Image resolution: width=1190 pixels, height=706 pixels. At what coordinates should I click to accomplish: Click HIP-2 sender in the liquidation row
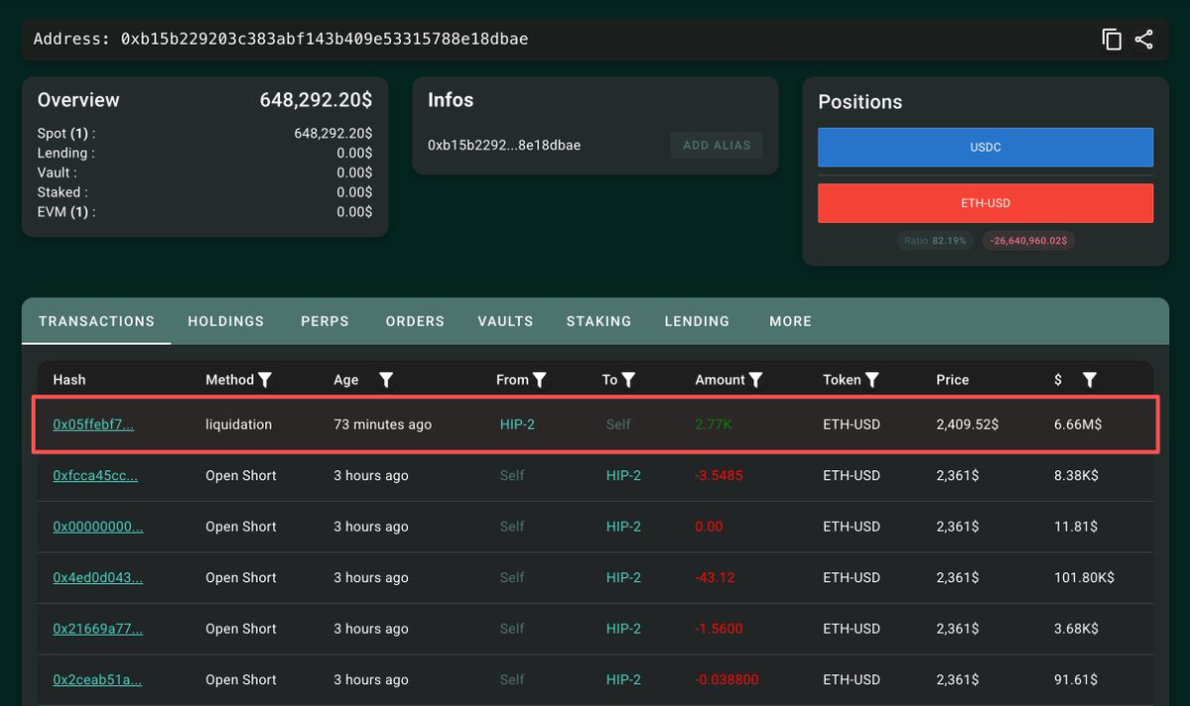click(518, 424)
